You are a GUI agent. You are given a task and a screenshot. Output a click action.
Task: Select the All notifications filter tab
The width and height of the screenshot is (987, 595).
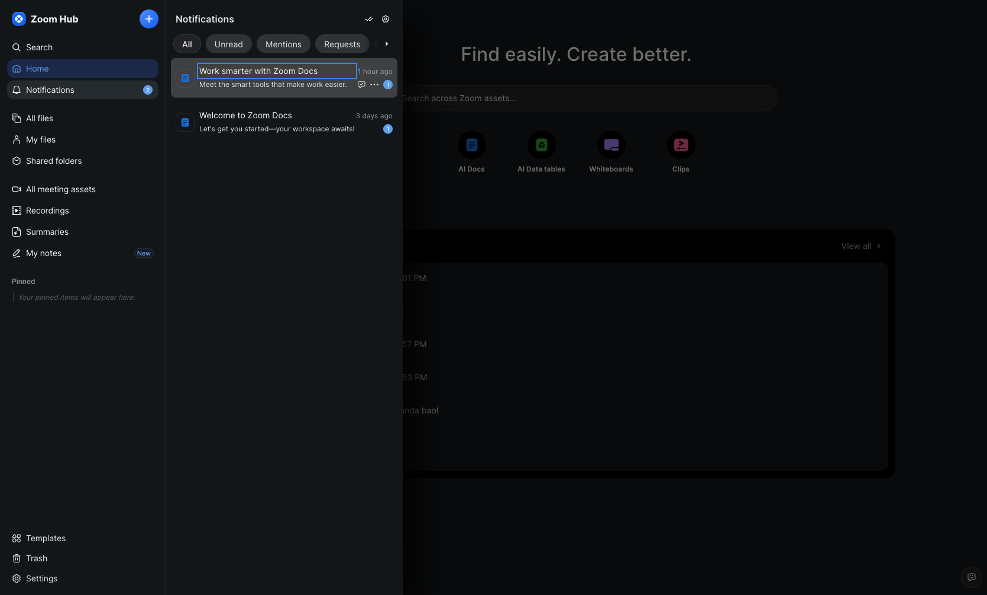click(187, 44)
